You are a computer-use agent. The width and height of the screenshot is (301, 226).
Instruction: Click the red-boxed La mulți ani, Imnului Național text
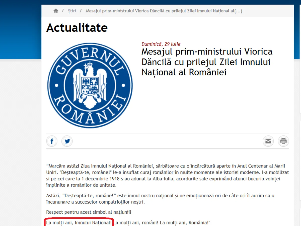click(x=79, y=222)
